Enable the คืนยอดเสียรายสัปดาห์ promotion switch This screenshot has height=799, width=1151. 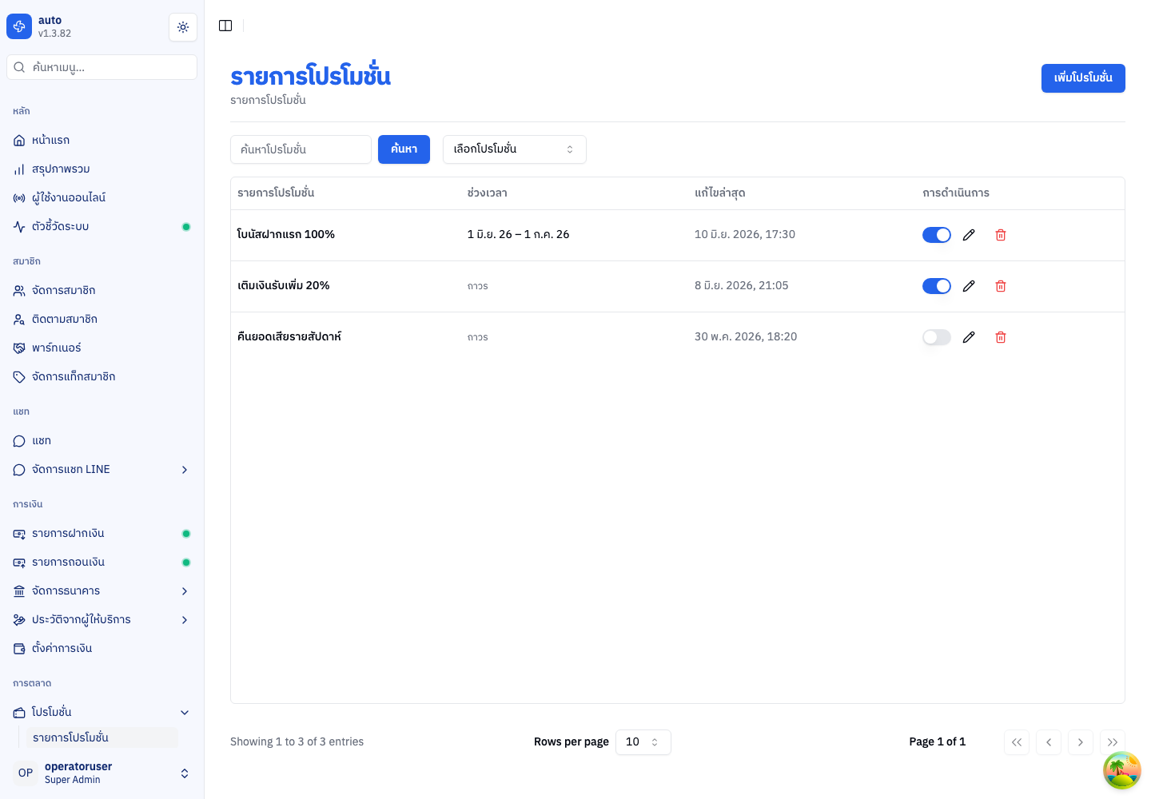[x=937, y=337]
